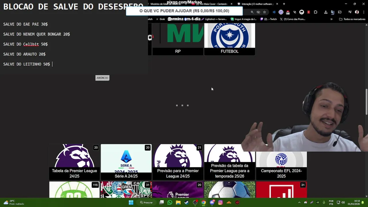Switch to Google Chrome on the taskbar
The image size is (368, 207).
(x=204, y=202)
